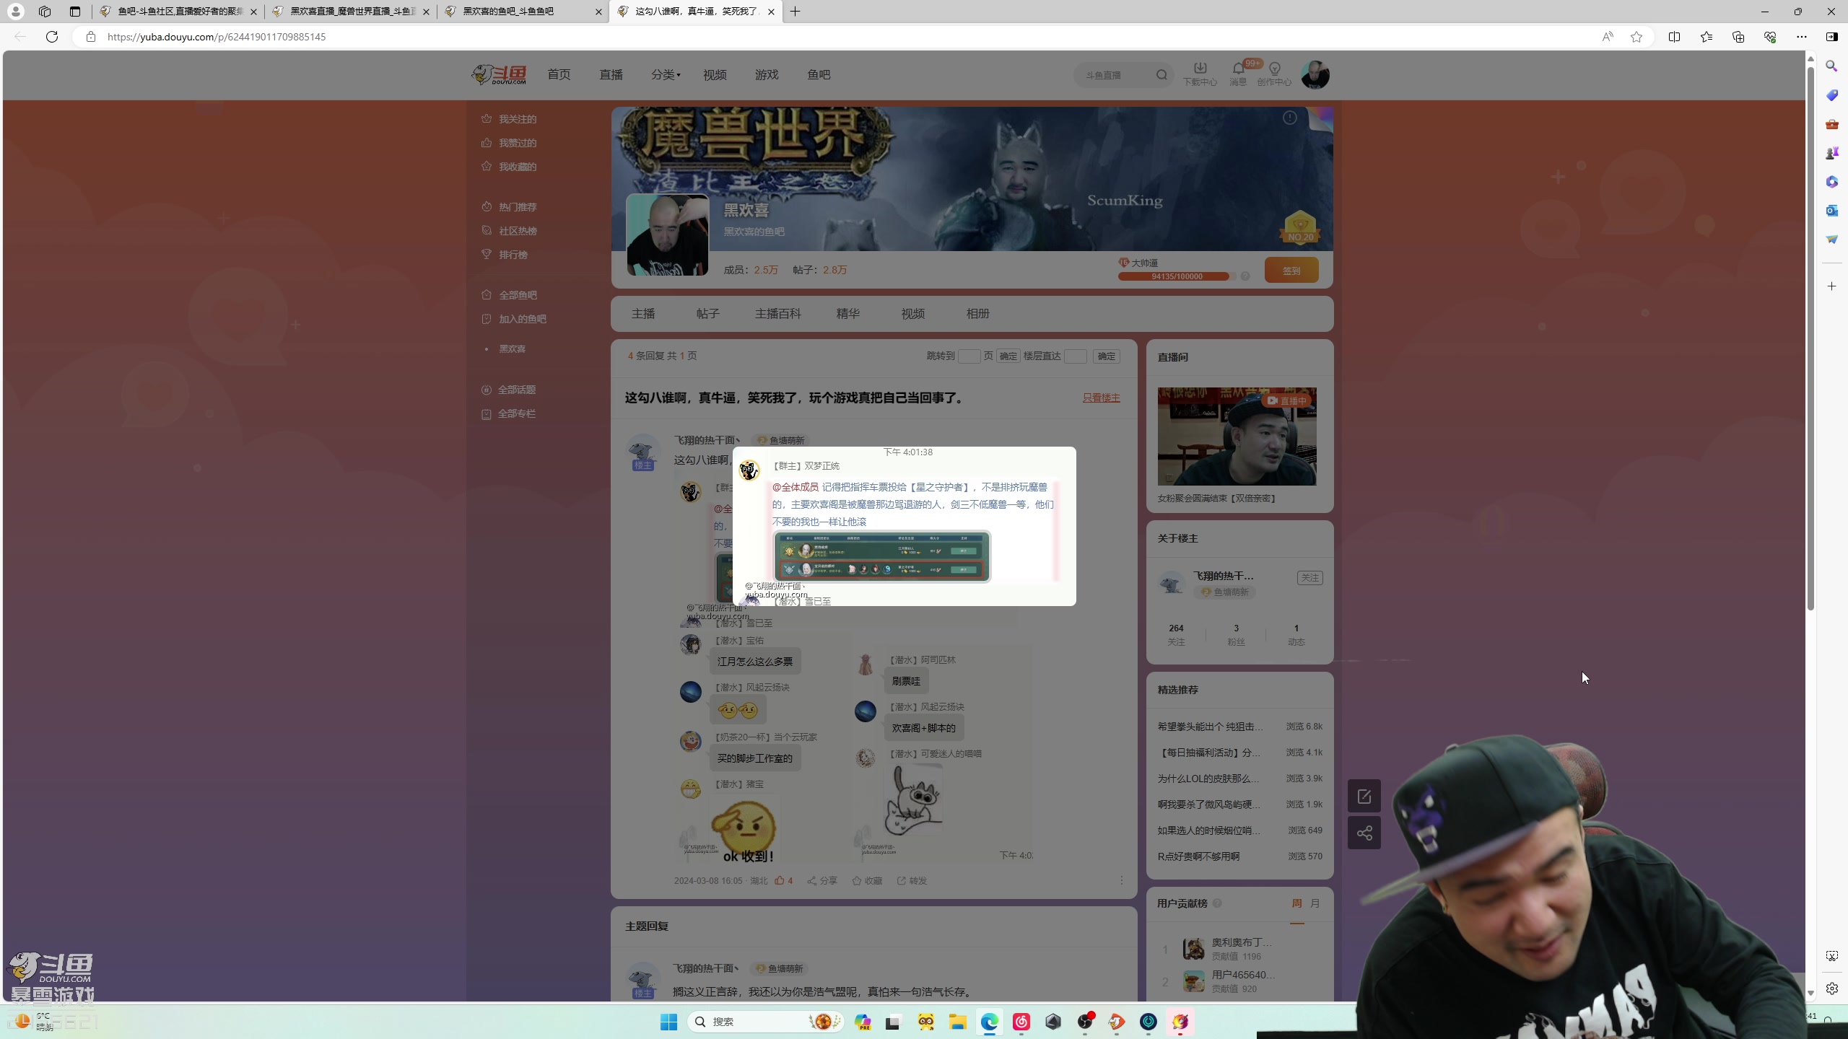
Task: Open the live room thumbnail
Action: [1237, 436]
